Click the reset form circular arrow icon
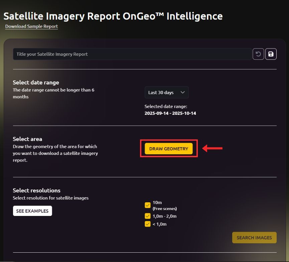This screenshot has width=289, height=262. 258,54
